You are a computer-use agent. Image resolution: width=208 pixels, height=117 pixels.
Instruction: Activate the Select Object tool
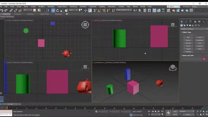click(x=35, y=10)
